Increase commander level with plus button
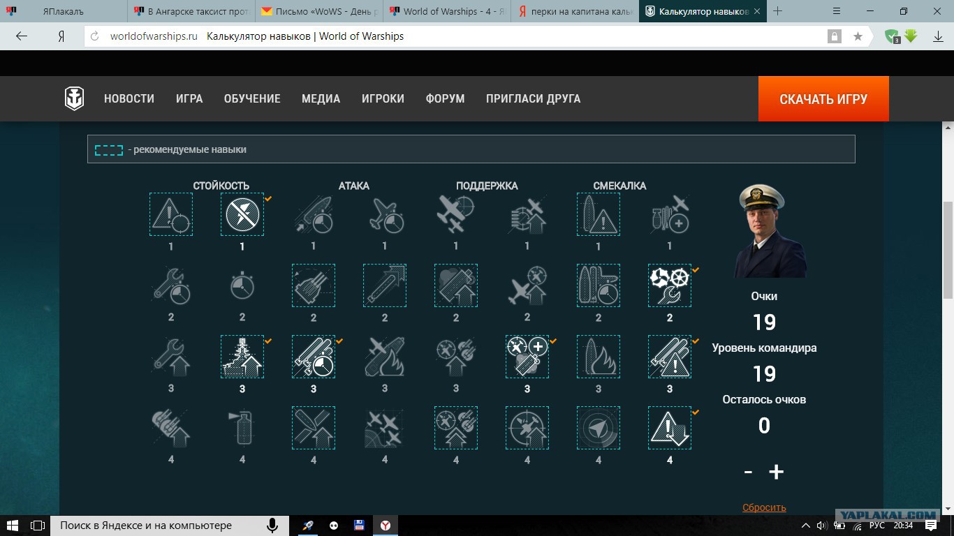954x536 pixels. click(777, 472)
